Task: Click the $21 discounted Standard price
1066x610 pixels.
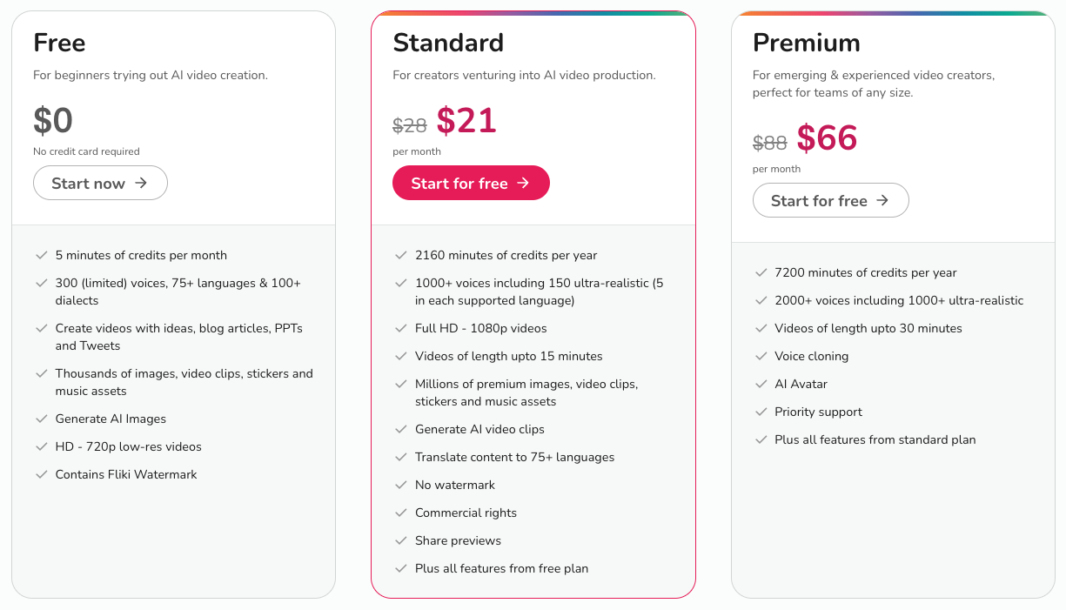Action: point(466,121)
